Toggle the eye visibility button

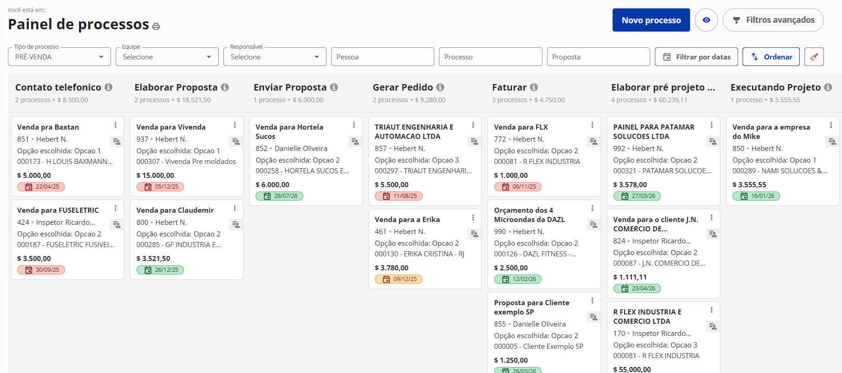(x=706, y=20)
